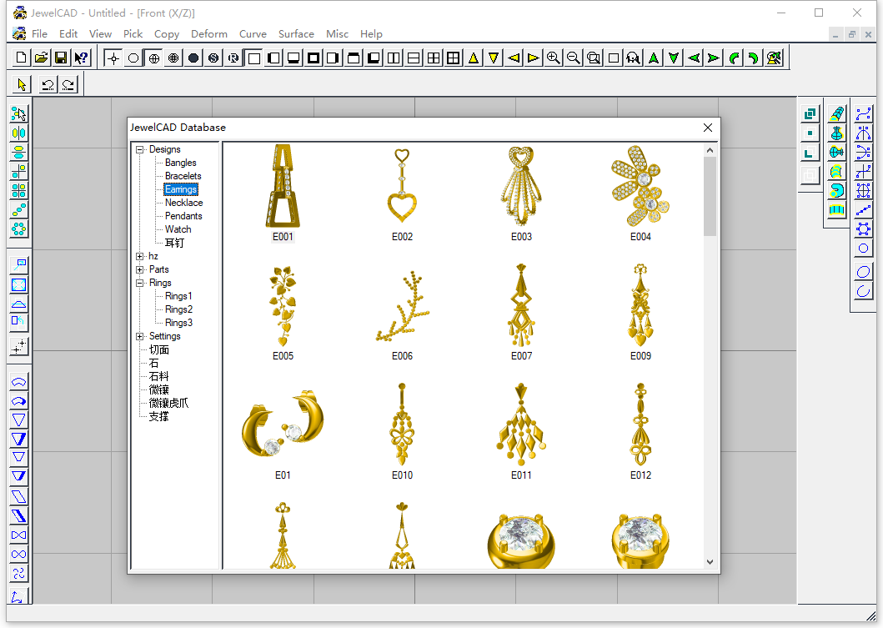Click the ellipse tool in right toolbar
This screenshot has width=883, height=628.
pyautogui.click(x=863, y=272)
